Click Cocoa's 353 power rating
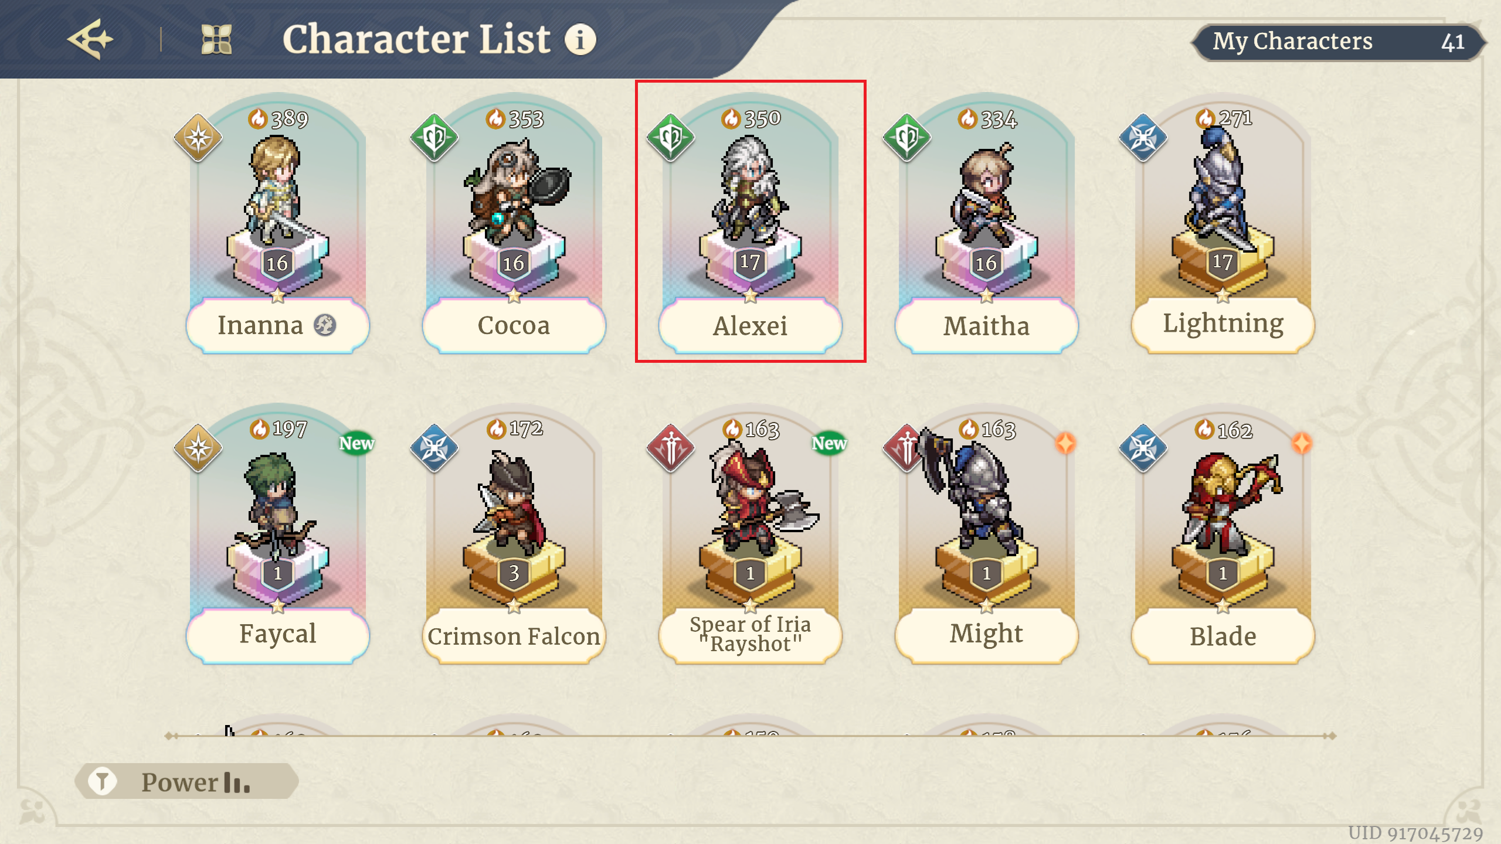Image resolution: width=1501 pixels, height=844 pixels. (x=515, y=119)
